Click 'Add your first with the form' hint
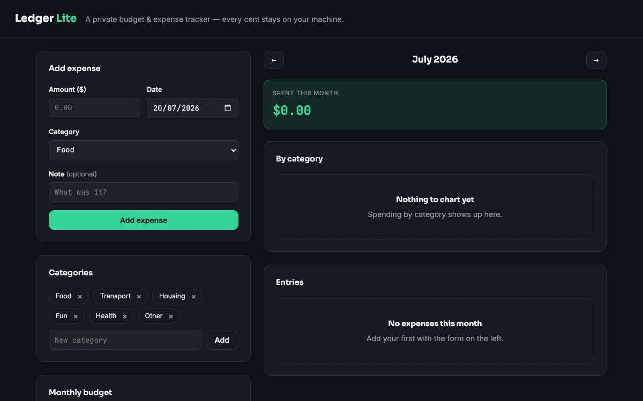 tap(435, 338)
